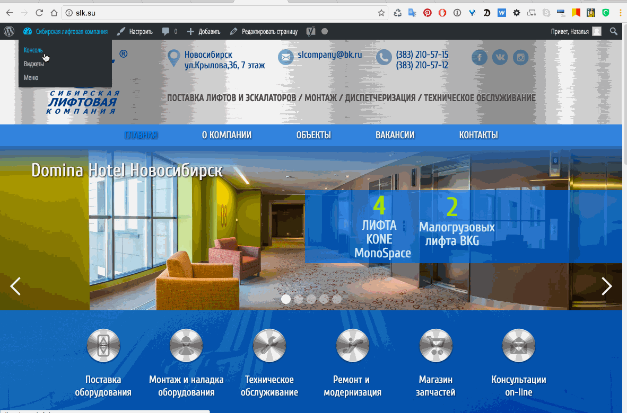Open the recycle arrows extension icon
This screenshot has height=413, width=627.
pyautogui.click(x=397, y=13)
